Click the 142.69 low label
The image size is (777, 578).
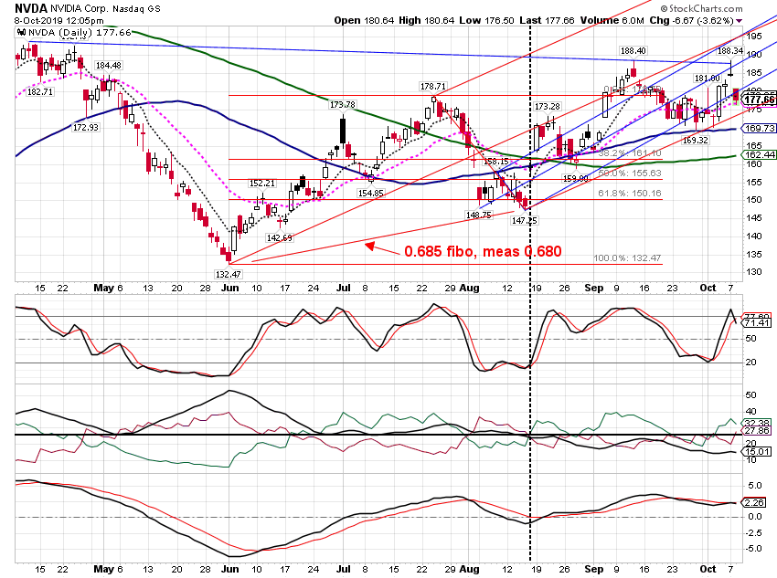pyautogui.click(x=280, y=238)
